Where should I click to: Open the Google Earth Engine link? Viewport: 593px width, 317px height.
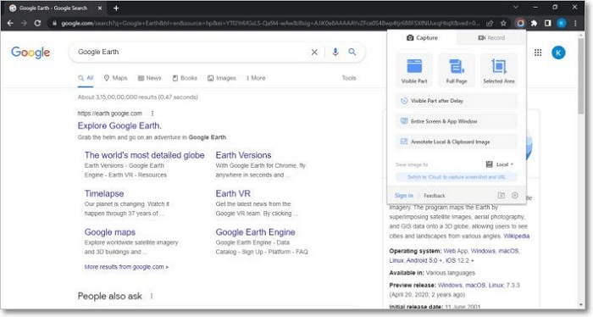[255, 232]
